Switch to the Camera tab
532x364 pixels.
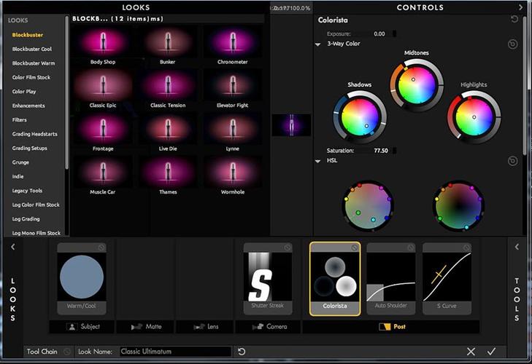click(268, 327)
